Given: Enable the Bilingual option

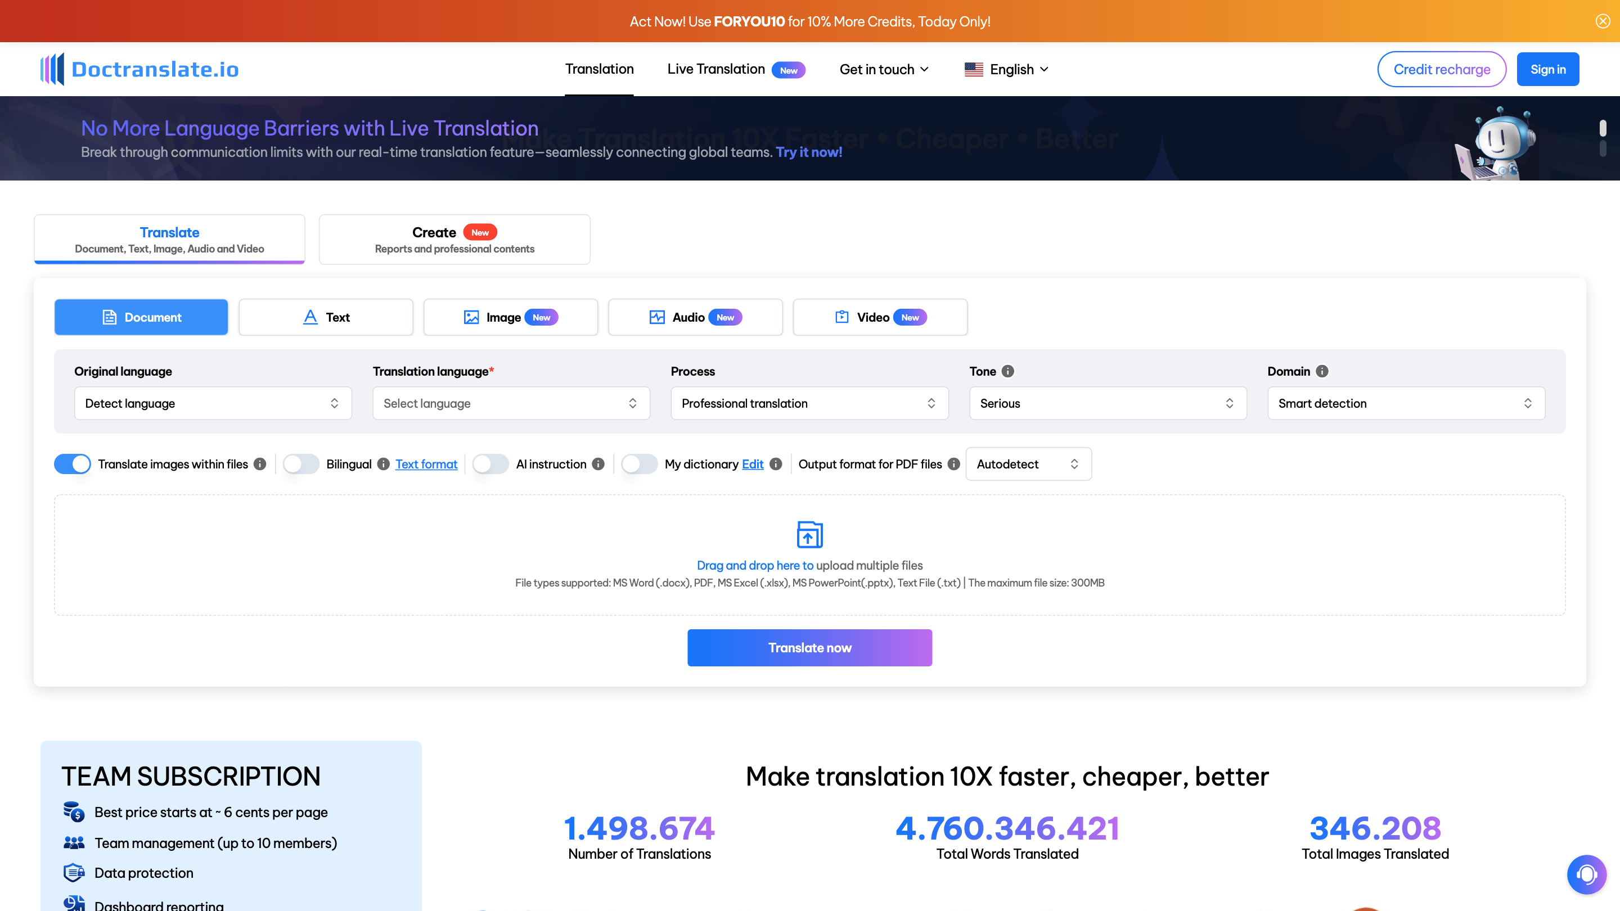Looking at the screenshot, I should (300, 464).
